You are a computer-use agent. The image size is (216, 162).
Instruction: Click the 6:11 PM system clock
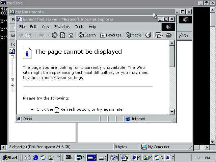click(x=203, y=158)
